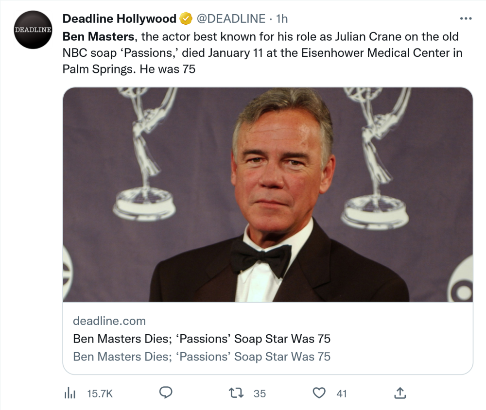Click the 15.7K views count

click(100, 393)
